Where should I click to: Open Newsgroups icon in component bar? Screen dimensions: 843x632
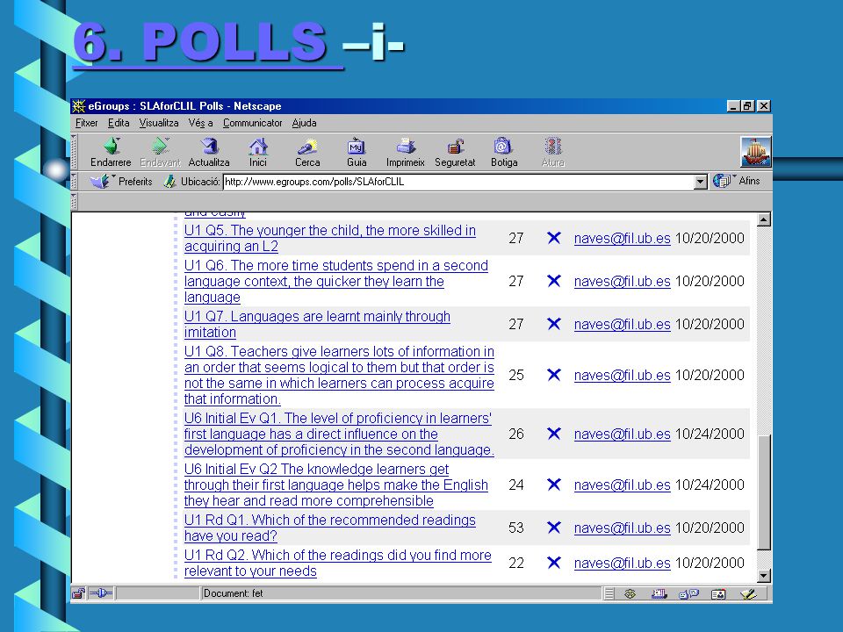(x=688, y=594)
